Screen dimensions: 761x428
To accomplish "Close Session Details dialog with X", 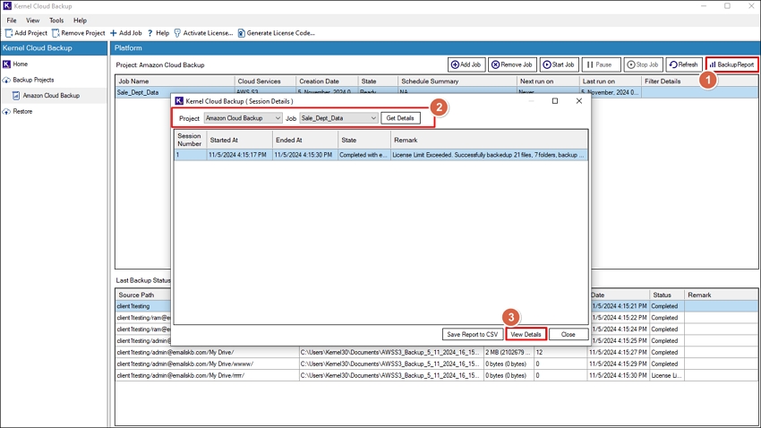I will click(x=579, y=101).
